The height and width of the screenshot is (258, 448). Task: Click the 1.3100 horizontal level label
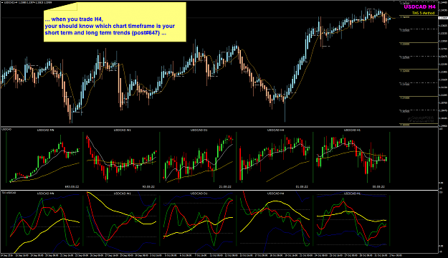click(x=405, y=97)
